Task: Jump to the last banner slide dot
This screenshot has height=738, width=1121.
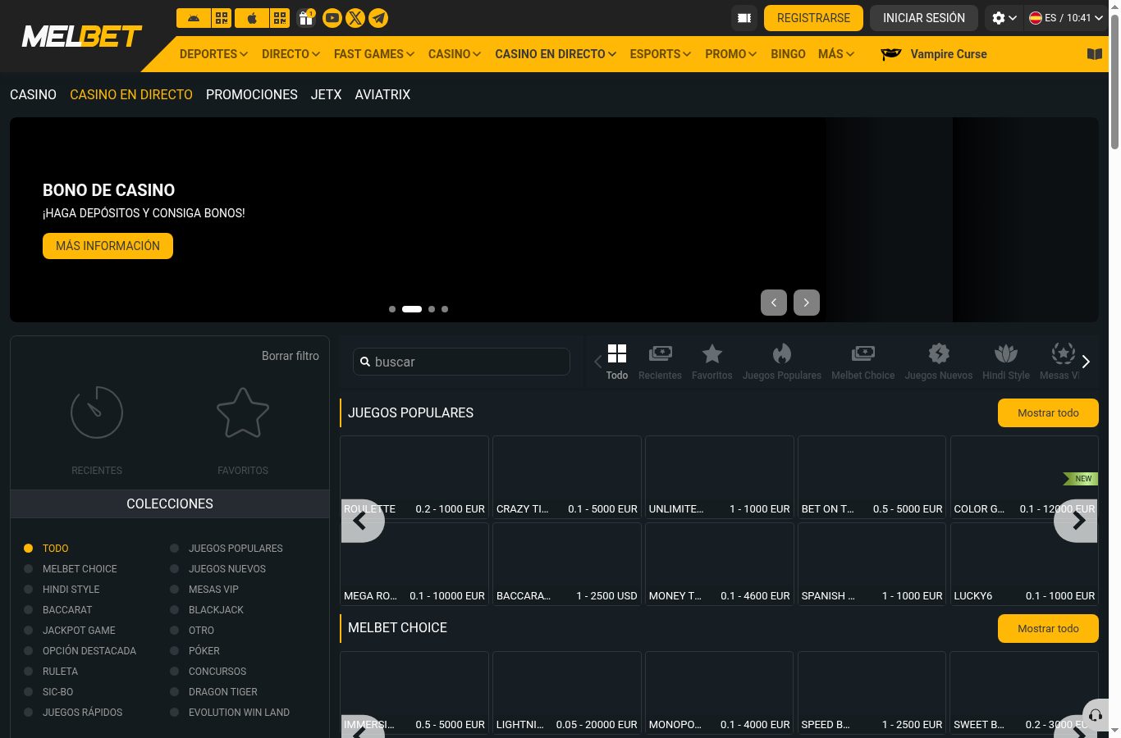Action: coord(445,309)
